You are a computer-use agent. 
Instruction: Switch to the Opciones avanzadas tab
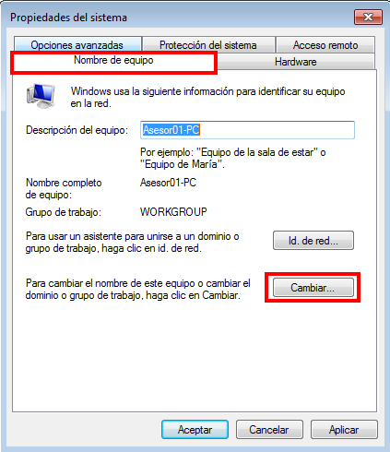coord(77,45)
